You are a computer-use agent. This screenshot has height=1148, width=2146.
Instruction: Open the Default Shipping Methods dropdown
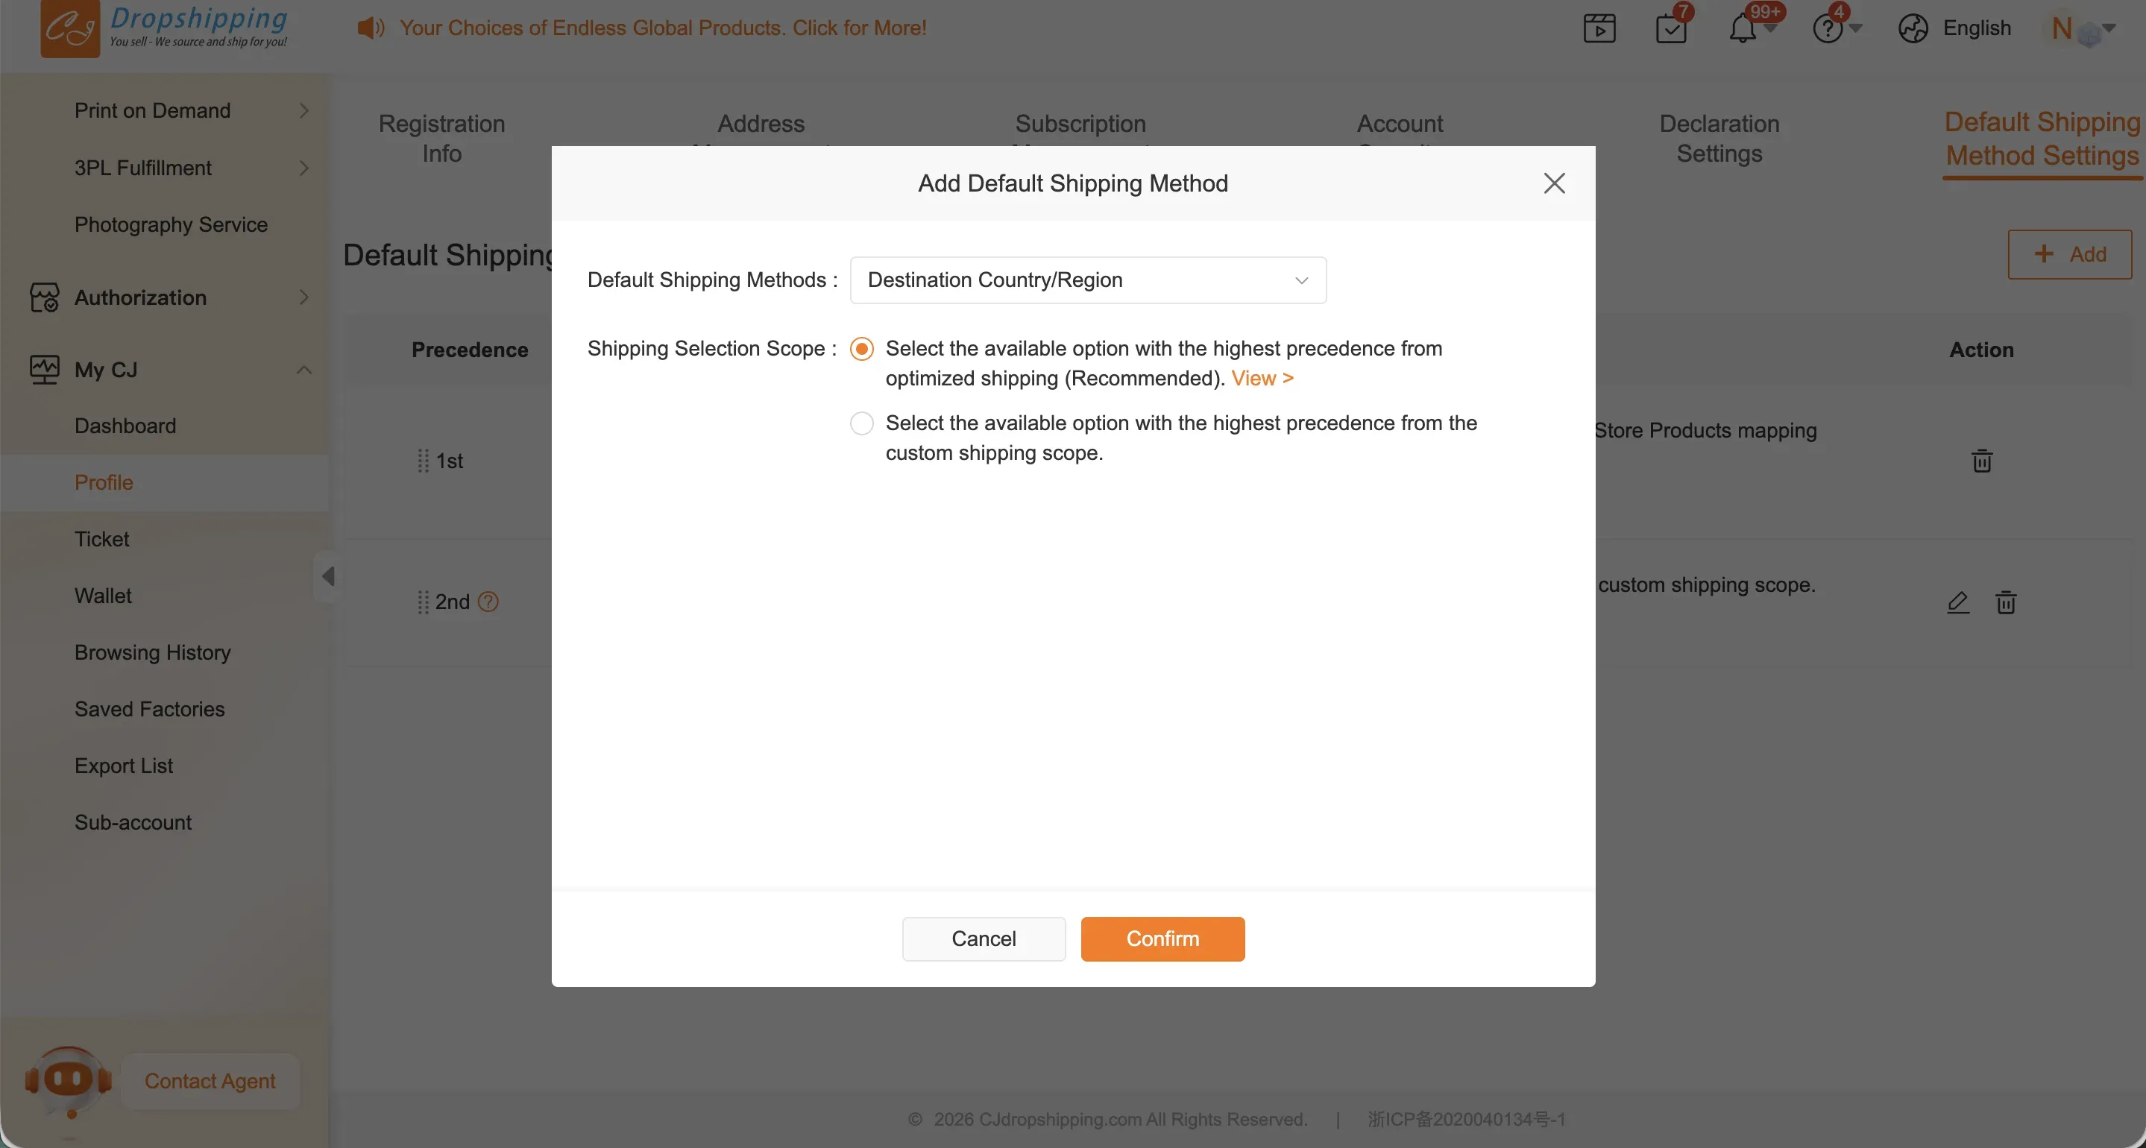[x=1087, y=280]
